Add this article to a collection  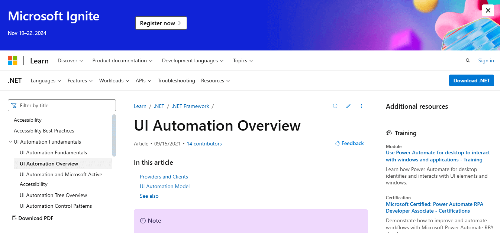tap(335, 106)
